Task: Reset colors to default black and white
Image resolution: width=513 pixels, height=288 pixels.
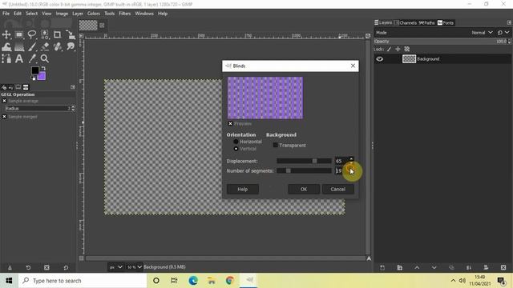Action: coord(34,78)
